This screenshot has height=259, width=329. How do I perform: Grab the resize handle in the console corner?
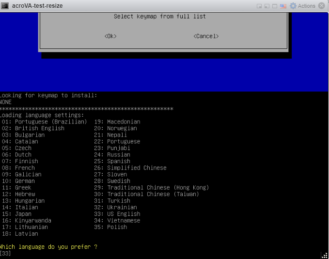(325, 255)
